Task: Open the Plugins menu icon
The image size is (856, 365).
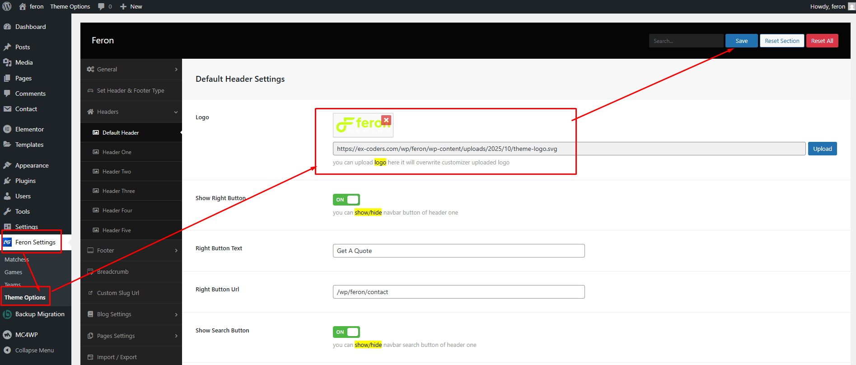Action: (7, 181)
